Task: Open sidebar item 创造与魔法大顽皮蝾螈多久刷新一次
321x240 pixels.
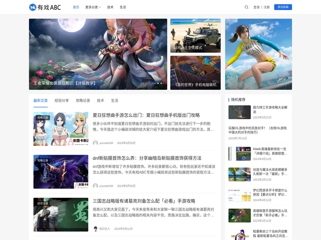Action: 270,172
